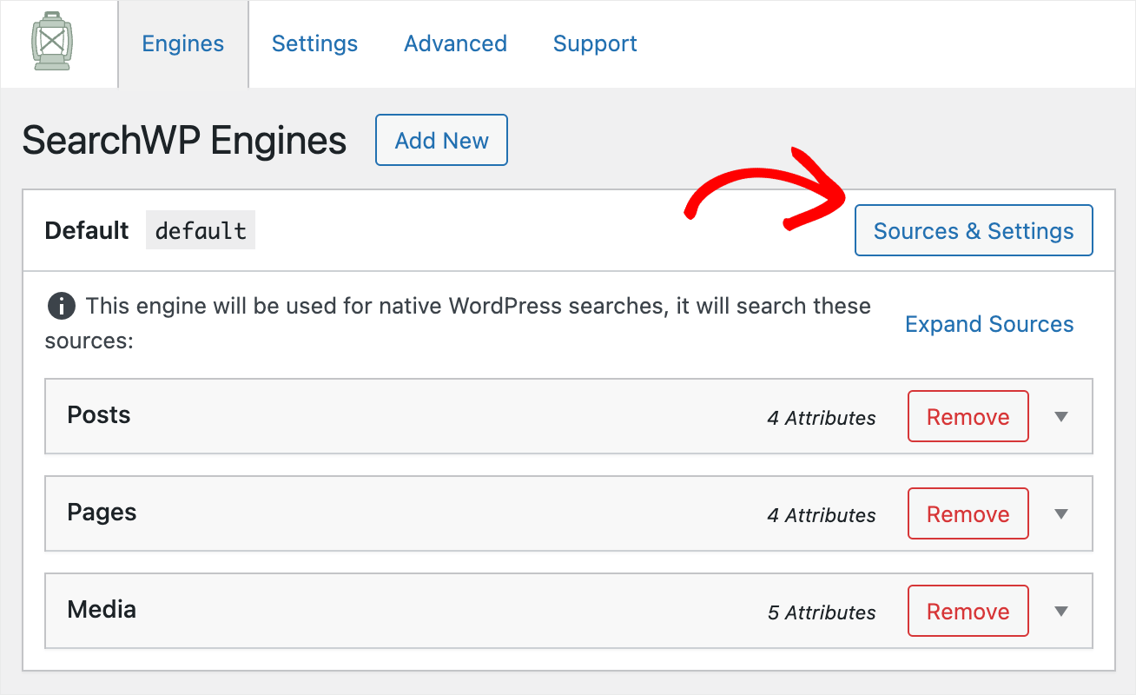Remove the Posts source

(x=968, y=417)
